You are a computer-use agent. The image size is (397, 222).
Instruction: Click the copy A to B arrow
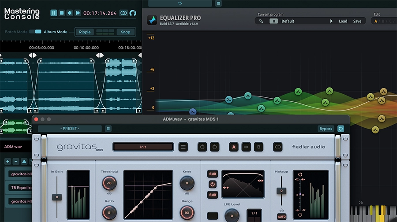tap(246, 147)
